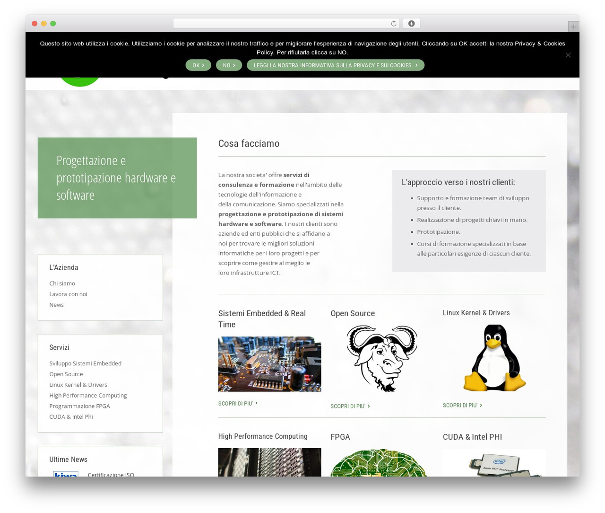The image size is (605, 513).
Task: Click the L'approccio verso i nostri clienti heading
Action: (x=458, y=182)
